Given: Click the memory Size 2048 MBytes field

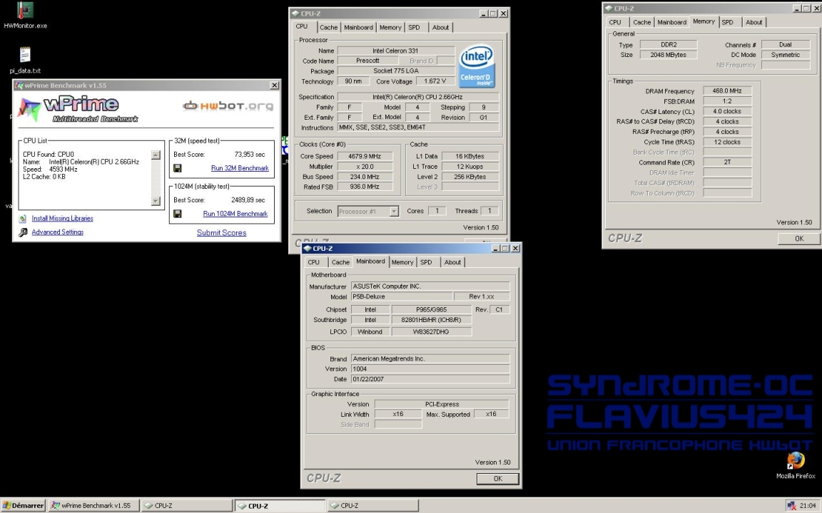Looking at the screenshot, I should coord(668,54).
